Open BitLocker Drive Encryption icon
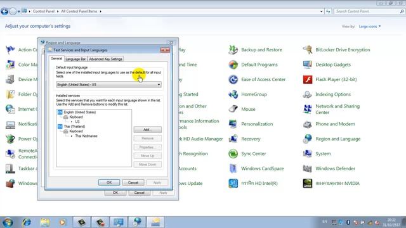 307,49
